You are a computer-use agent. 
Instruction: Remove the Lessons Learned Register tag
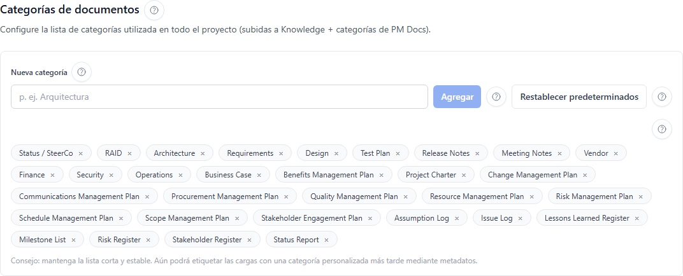637,218
